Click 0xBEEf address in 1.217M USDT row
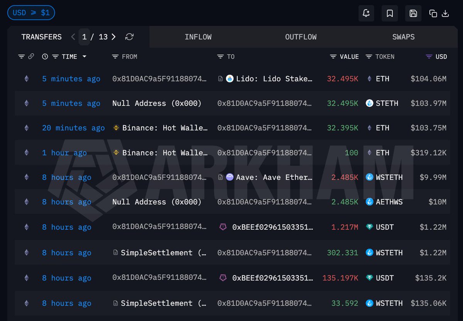 click(x=272, y=227)
